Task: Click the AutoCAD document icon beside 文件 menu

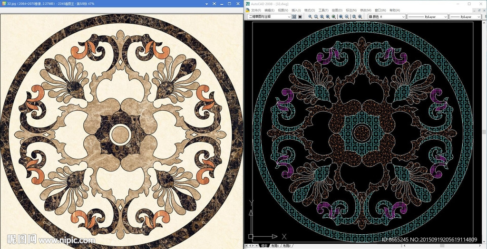Action: (247, 10)
